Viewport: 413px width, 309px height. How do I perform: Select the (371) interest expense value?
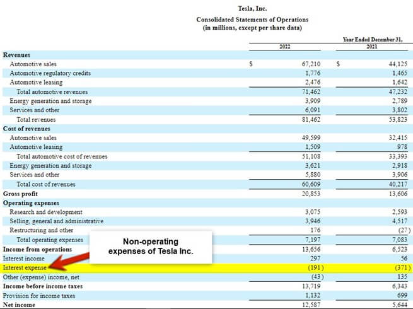tap(403, 268)
